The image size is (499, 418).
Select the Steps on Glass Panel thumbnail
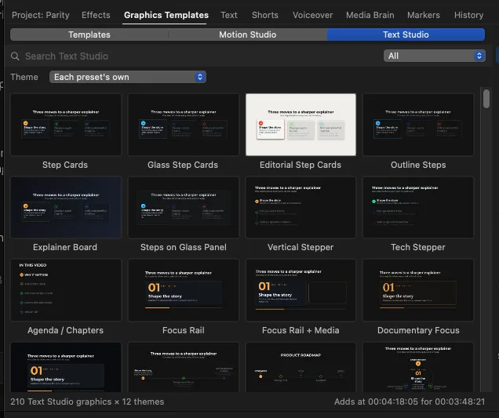(x=184, y=207)
